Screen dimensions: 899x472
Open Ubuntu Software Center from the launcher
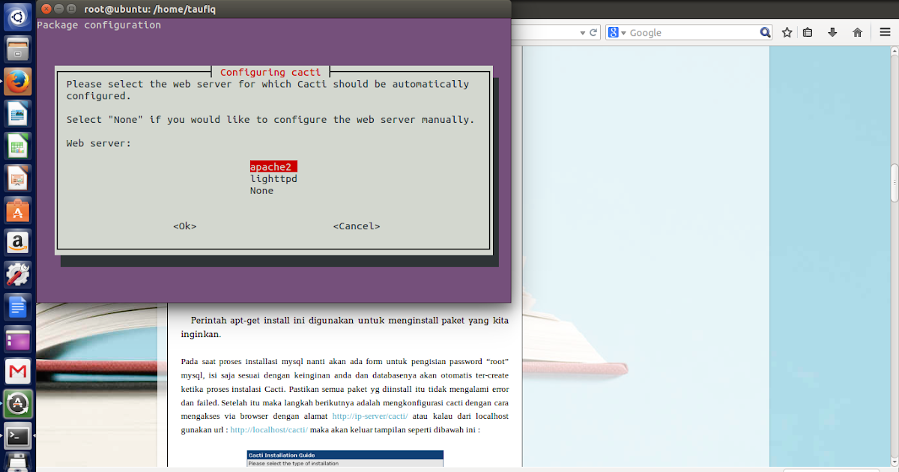[x=17, y=211]
